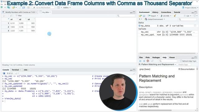Click the Help search box
Image resolution: width=199 pixels, height=112 pixels.
point(168,61)
